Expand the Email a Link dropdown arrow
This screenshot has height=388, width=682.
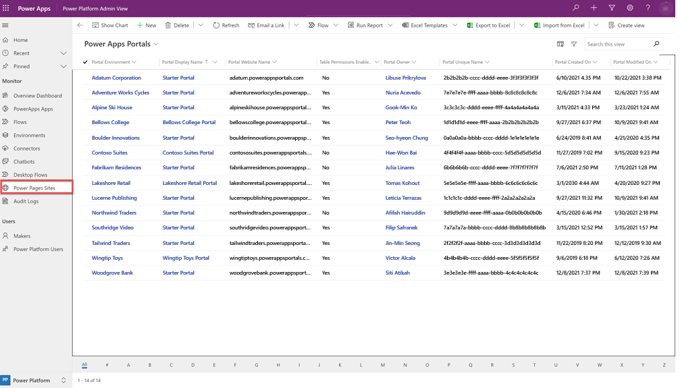coord(296,25)
